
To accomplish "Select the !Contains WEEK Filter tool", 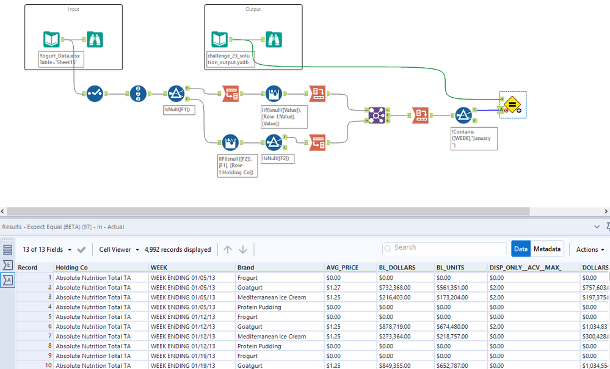I will coord(463,115).
